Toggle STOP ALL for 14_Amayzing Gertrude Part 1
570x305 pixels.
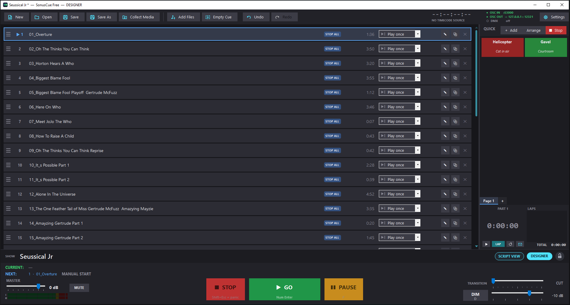(x=332, y=223)
